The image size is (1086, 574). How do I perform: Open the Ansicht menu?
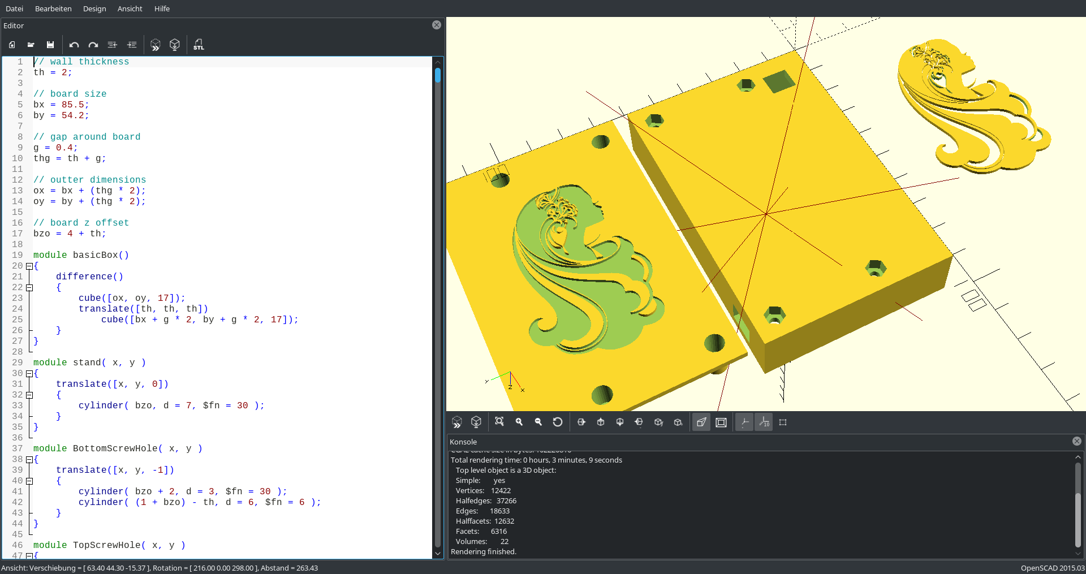(130, 8)
